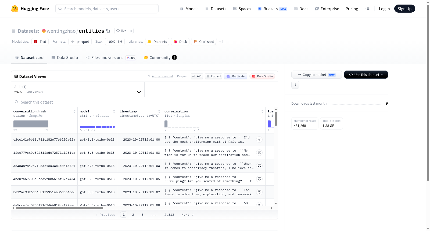The width and height of the screenshot is (430, 231).
Task: Expand the Split train dropdown
Action: [x=78, y=89]
